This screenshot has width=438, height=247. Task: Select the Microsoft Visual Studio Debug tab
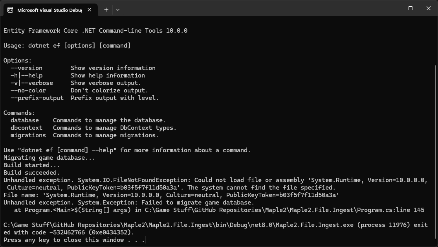click(x=49, y=10)
